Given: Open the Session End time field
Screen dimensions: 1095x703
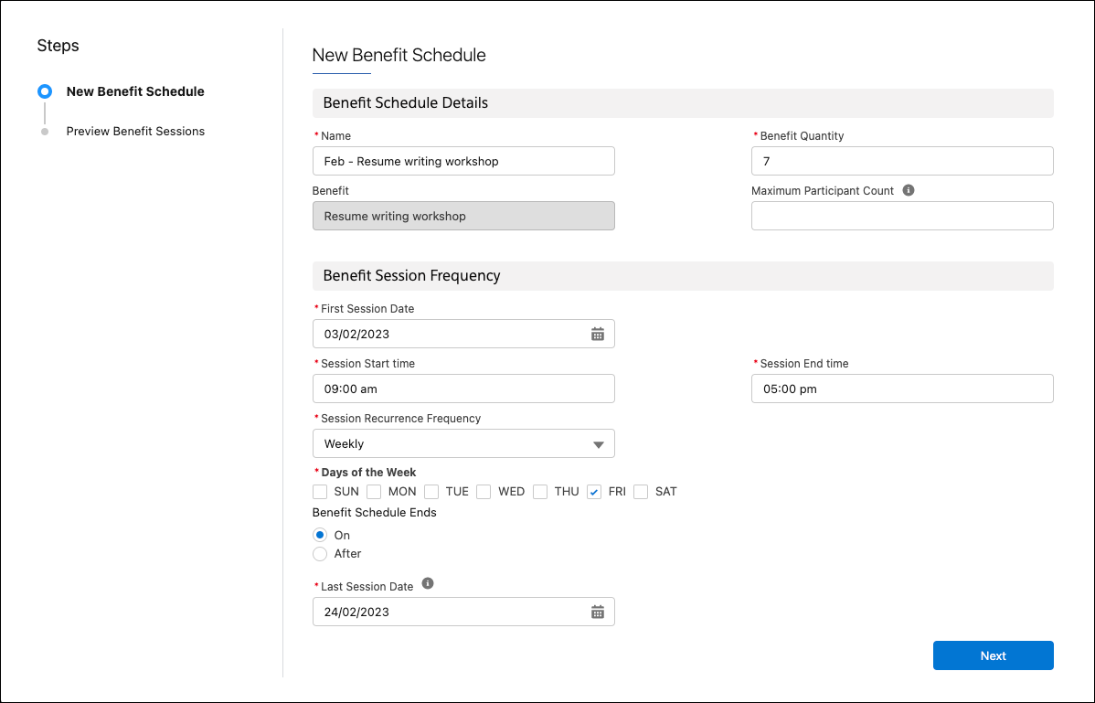Looking at the screenshot, I should pos(901,389).
